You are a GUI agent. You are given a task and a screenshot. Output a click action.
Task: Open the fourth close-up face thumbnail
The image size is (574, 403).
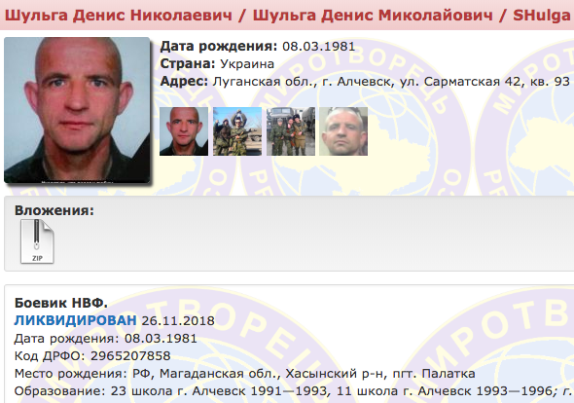(343, 131)
